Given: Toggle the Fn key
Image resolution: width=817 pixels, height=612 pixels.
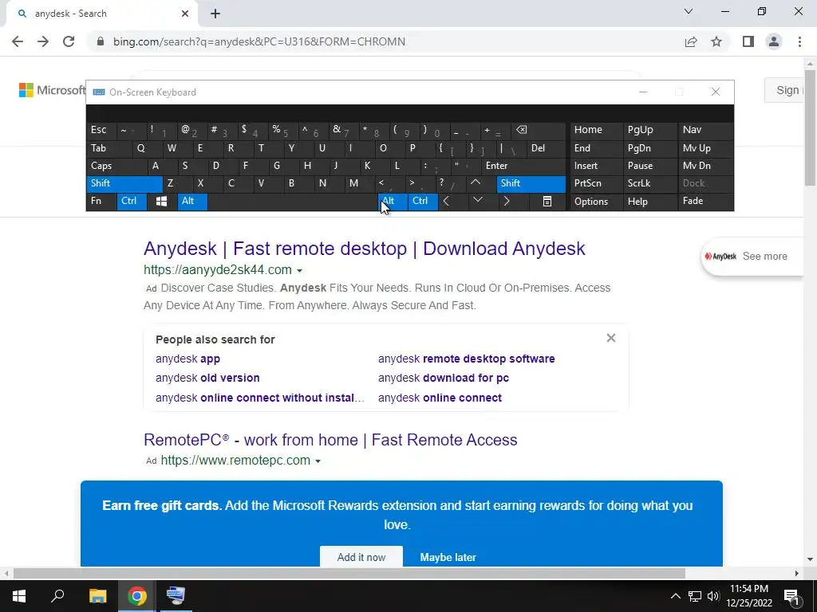Looking at the screenshot, I should click(101, 202).
